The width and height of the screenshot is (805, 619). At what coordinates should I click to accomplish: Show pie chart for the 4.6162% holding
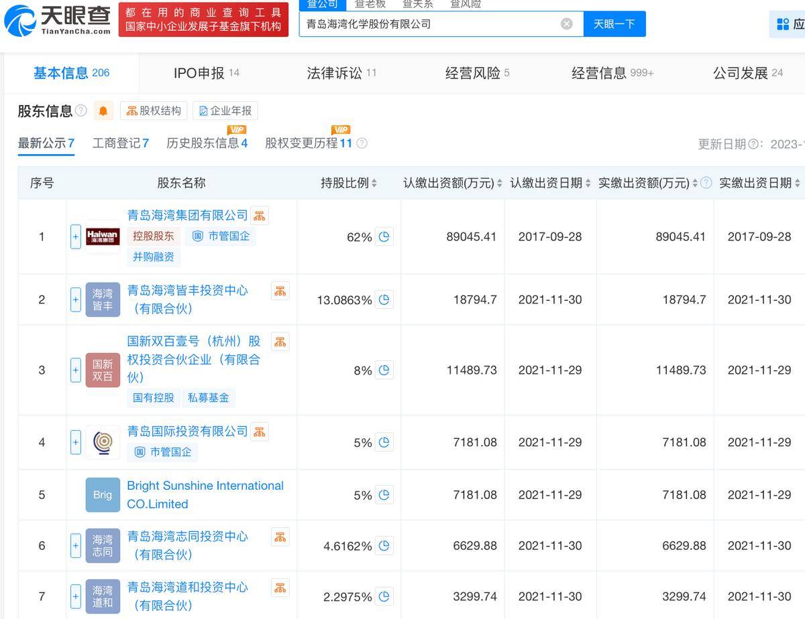[x=384, y=546]
